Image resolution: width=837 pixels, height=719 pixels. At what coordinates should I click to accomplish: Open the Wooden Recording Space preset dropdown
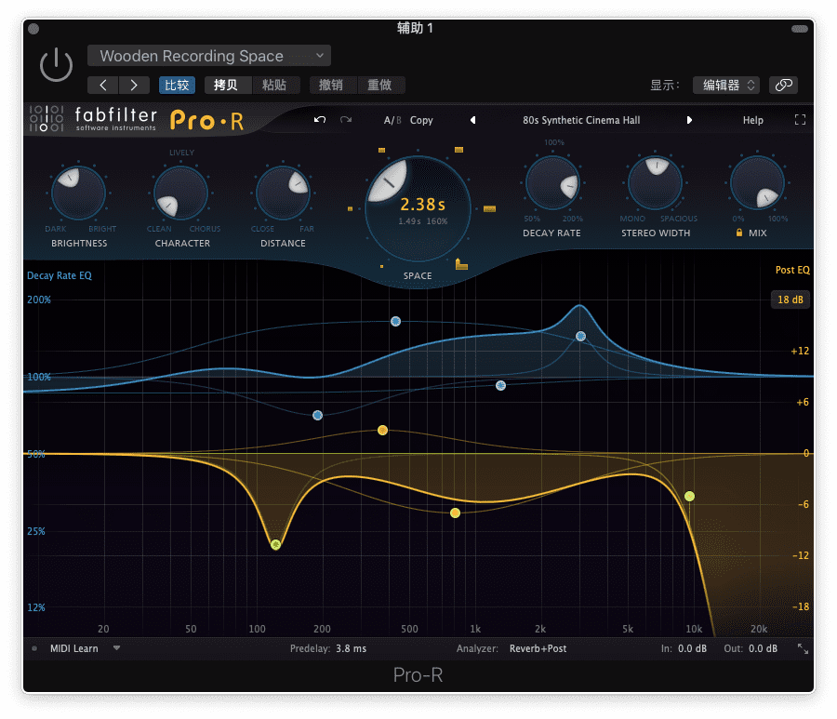208,56
